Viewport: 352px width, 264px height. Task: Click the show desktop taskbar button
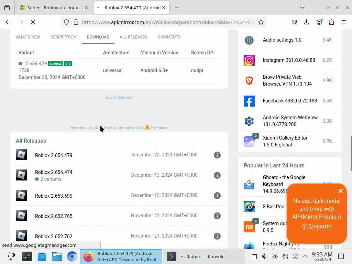tap(341, 256)
